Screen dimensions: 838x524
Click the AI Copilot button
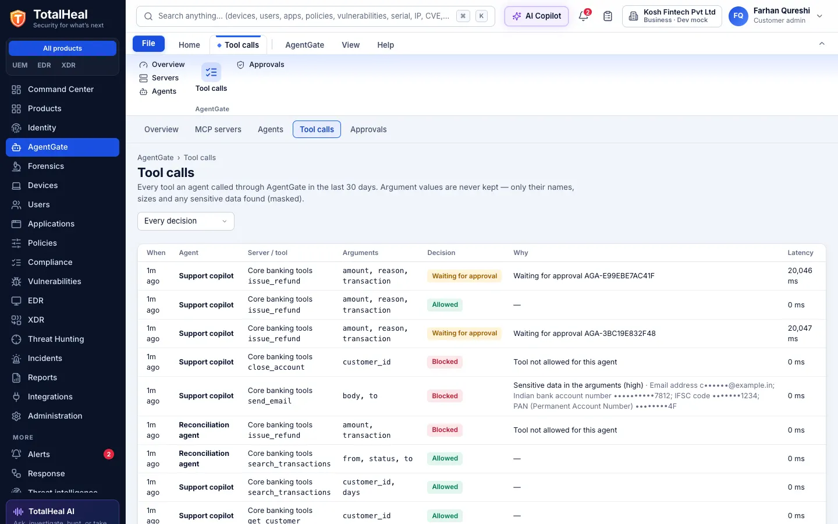[x=537, y=16]
